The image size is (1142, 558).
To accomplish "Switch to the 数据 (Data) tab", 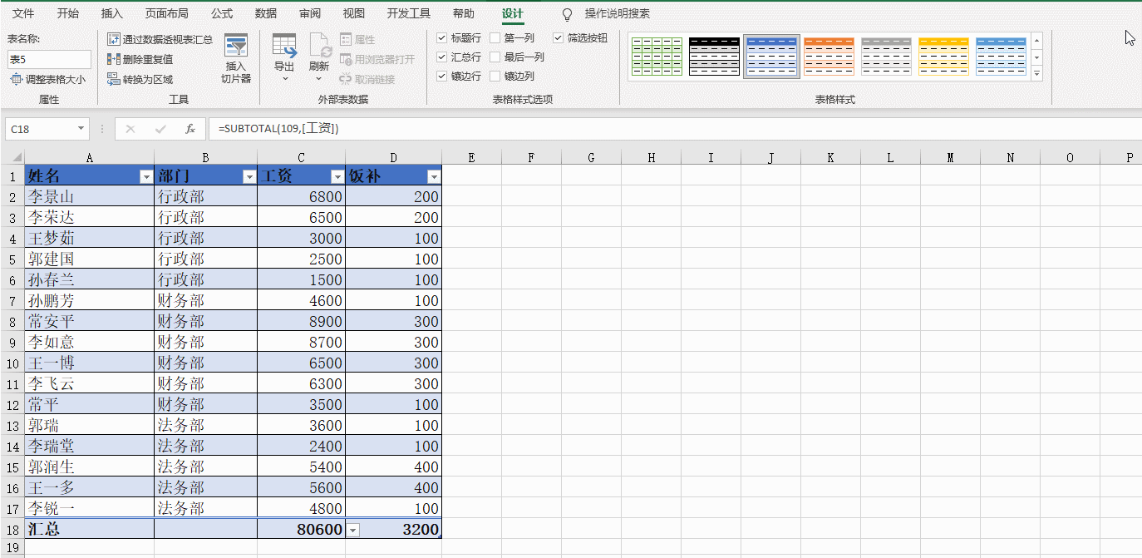I will [x=266, y=14].
